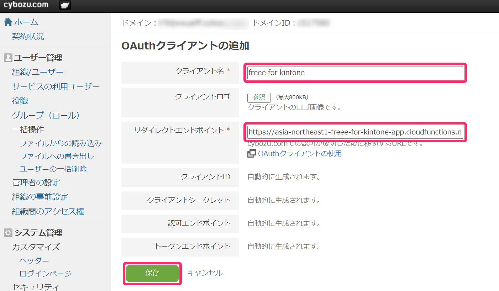Open ヘッダー customization
Viewport: 499px width, 291px height.
34,261
